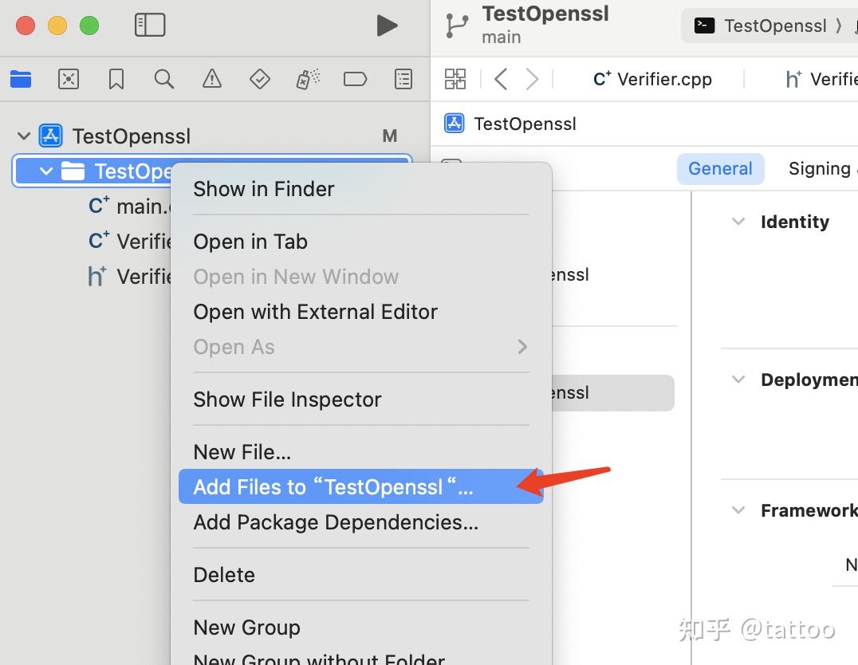Collapse the TestOpenssl project tree

(24, 136)
